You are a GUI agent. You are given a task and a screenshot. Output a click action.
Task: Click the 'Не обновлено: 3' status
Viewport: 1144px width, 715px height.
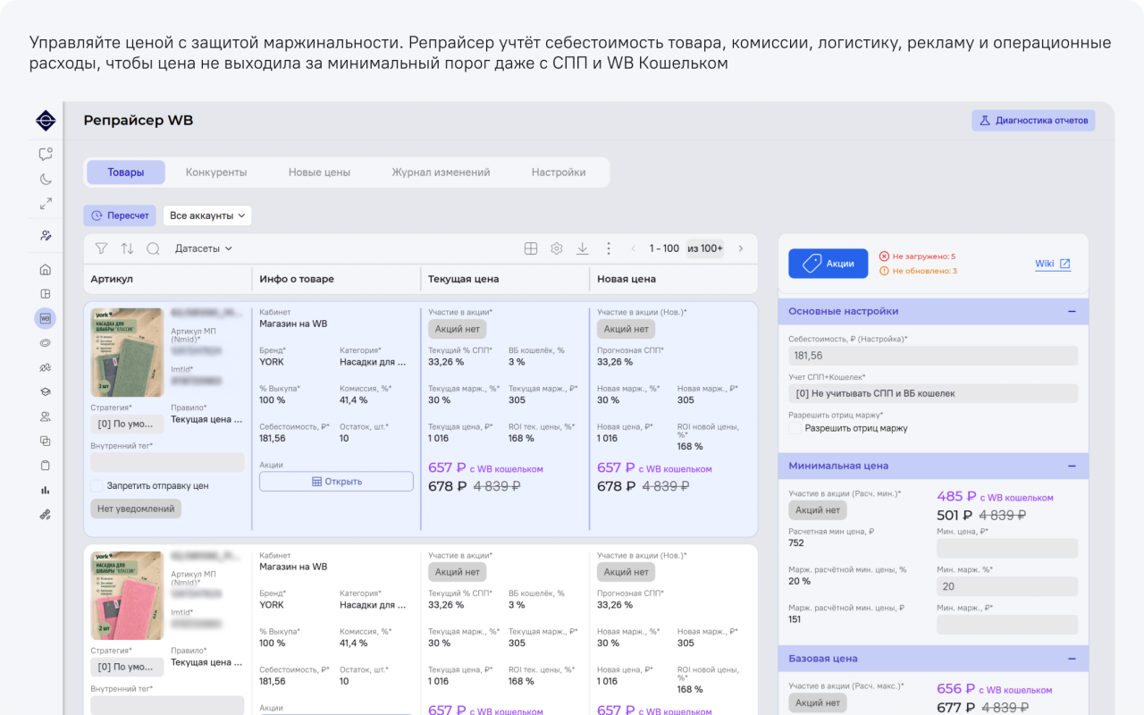[919, 271]
